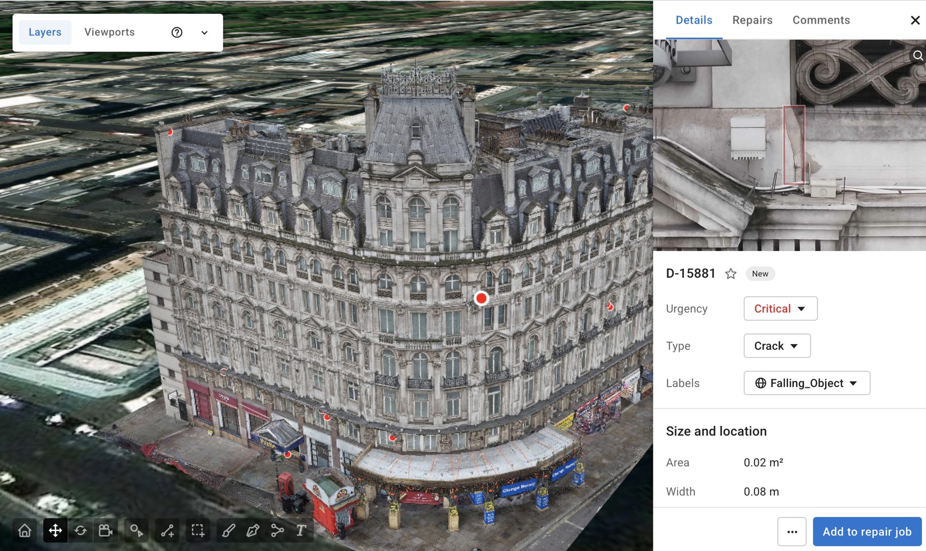Click the defect ID D-15881

click(x=690, y=274)
